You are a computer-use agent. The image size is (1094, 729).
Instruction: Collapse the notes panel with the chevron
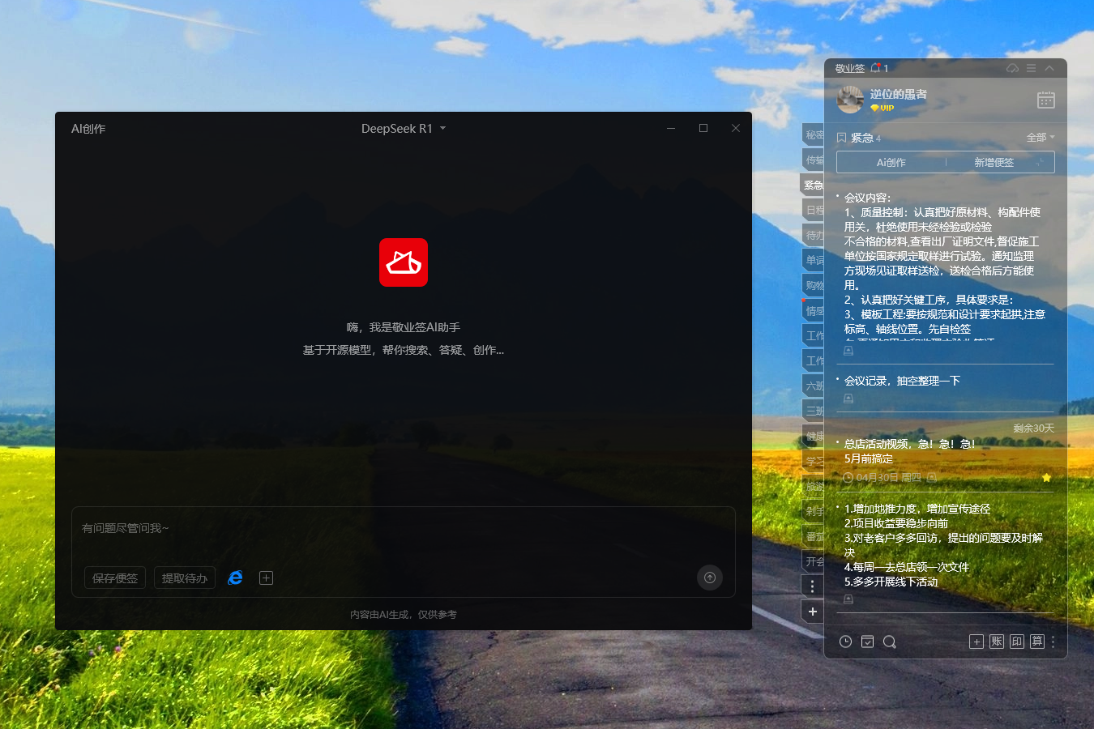point(1049,68)
